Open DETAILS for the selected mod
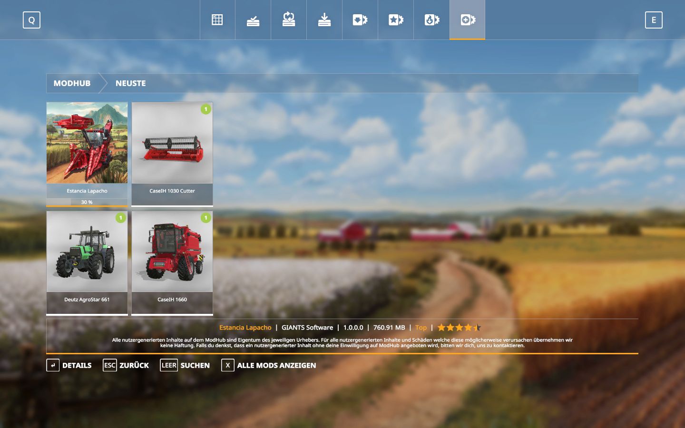Image resolution: width=685 pixels, height=428 pixels. [77, 365]
